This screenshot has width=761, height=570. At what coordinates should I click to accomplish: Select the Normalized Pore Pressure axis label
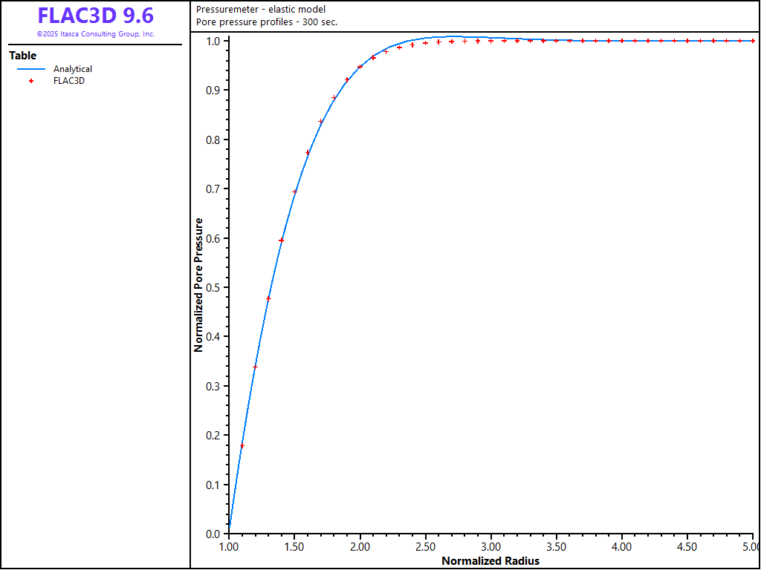[198, 284]
